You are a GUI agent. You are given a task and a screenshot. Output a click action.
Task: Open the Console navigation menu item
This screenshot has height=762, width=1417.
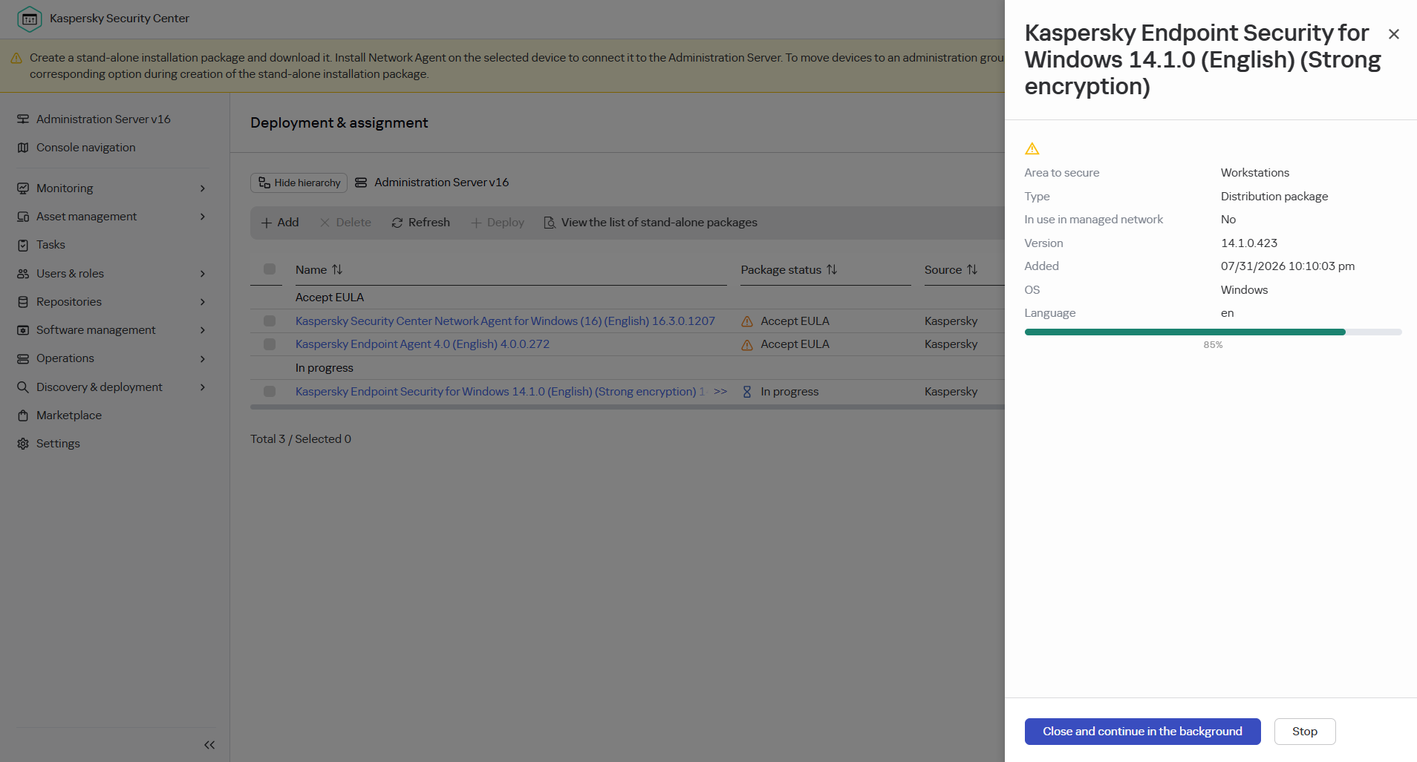(85, 148)
